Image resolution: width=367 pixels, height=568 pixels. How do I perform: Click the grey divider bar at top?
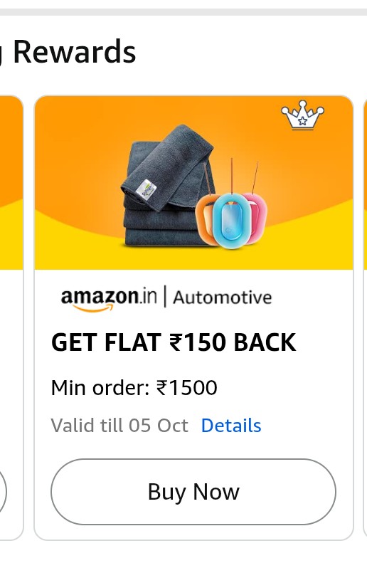(x=183, y=12)
